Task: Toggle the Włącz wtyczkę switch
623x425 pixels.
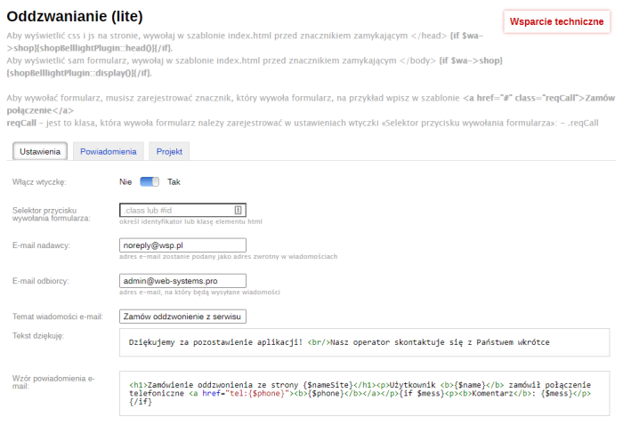Action: (149, 181)
